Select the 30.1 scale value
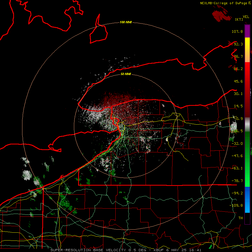Image resolution: width=252 pixels, height=252 pixels. [238, 94]
